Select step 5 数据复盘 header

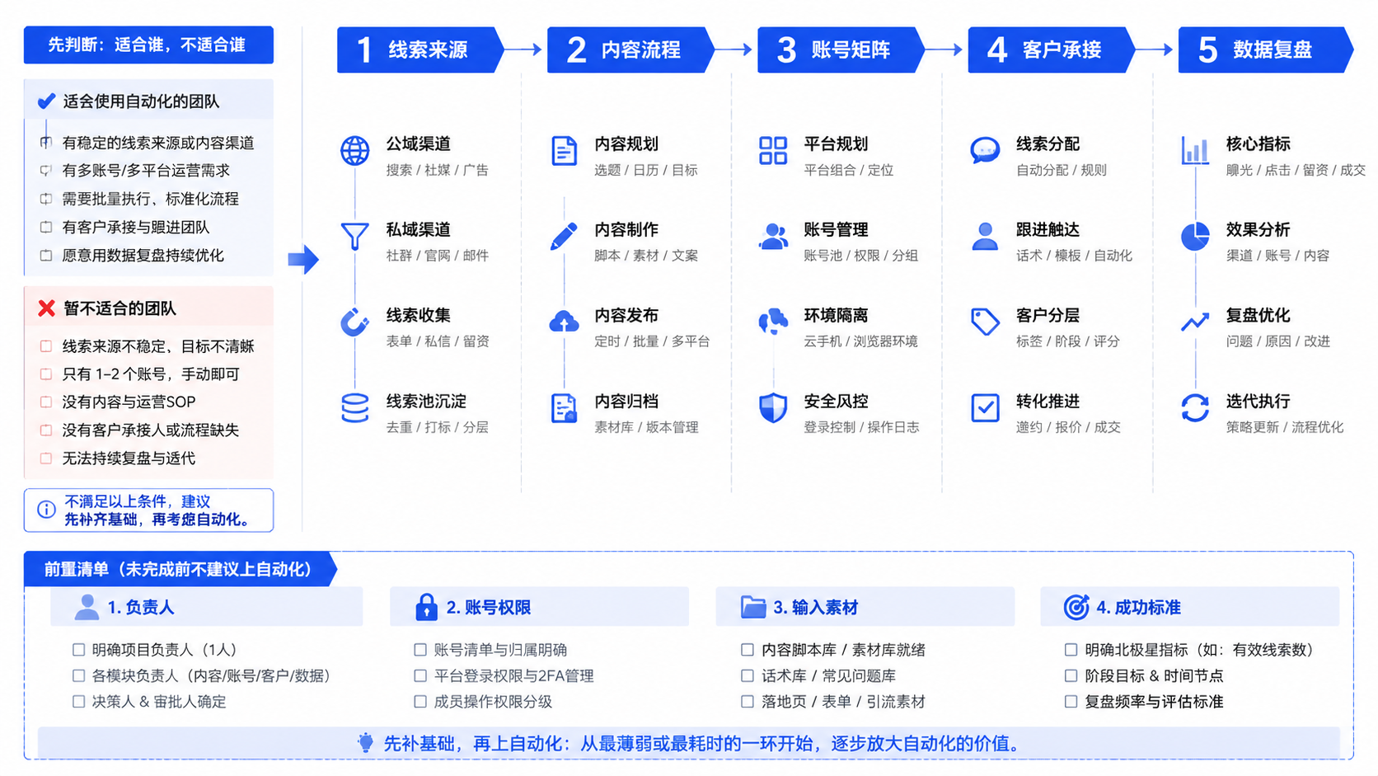pos(1265,49)
